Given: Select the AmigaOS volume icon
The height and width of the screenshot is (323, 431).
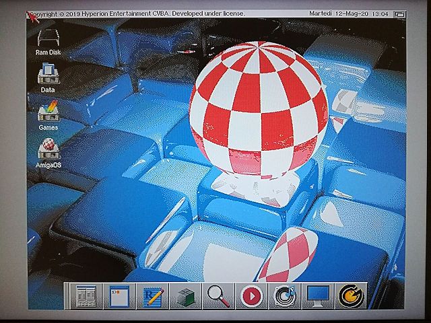Looking at the screenshot, I should (48, 150).
